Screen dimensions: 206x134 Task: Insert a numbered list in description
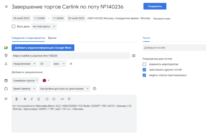pos(47,99)
